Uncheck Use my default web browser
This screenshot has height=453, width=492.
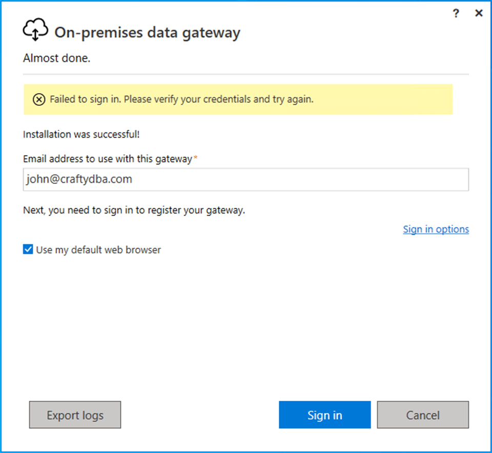tap(28, 250)
